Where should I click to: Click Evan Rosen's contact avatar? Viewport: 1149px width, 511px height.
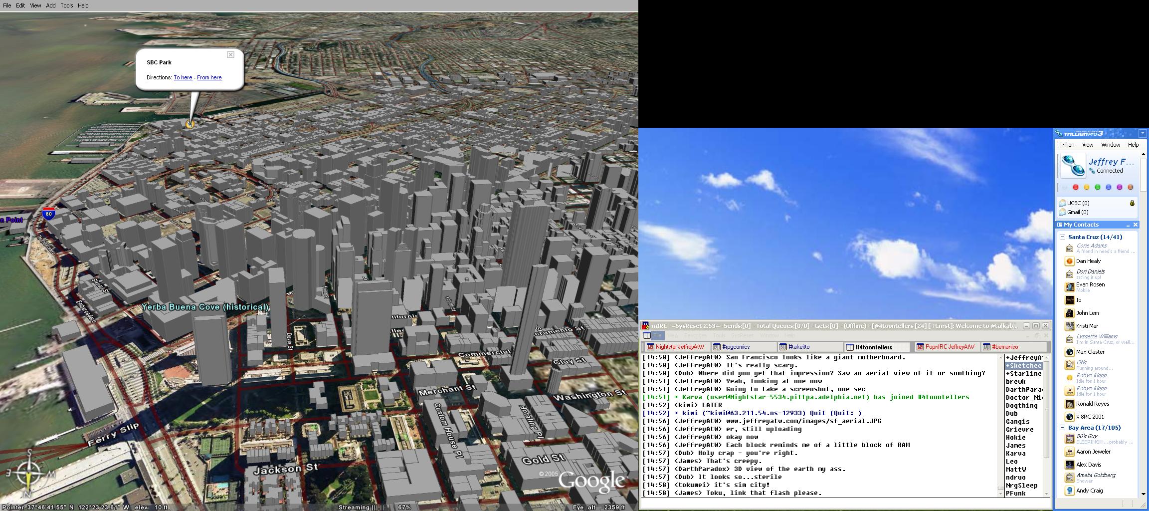(x=1069, y=287)
